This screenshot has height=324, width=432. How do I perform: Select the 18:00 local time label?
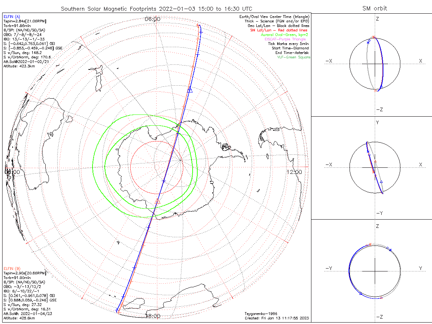[x=153, y=316]
